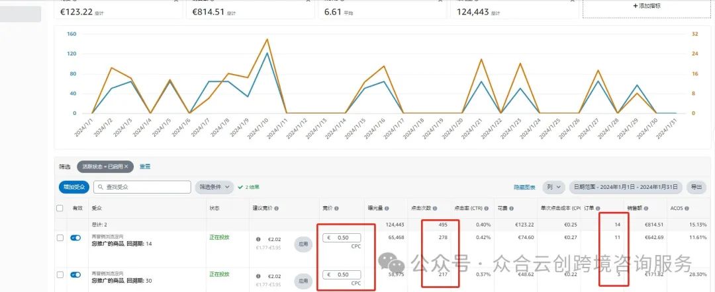Edit the bid field in 回溯期: 14 row

[x=342, y=238]
